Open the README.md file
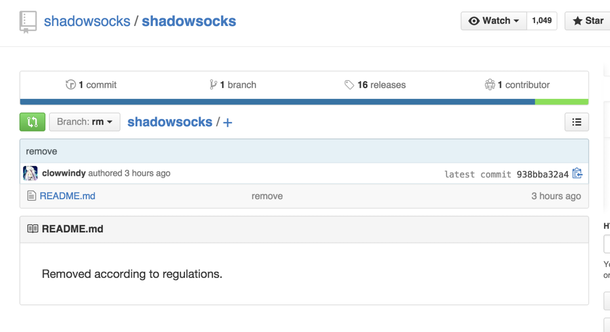Screen dimensions: 610x332 tap(67, 196)
